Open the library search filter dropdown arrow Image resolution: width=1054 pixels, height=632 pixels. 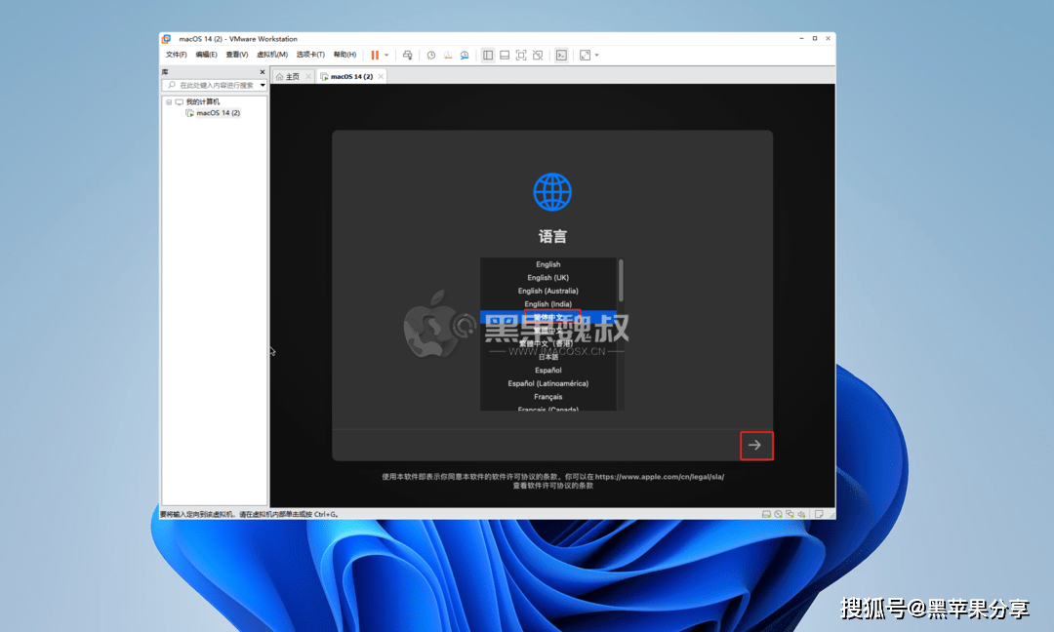pos(263,85)
